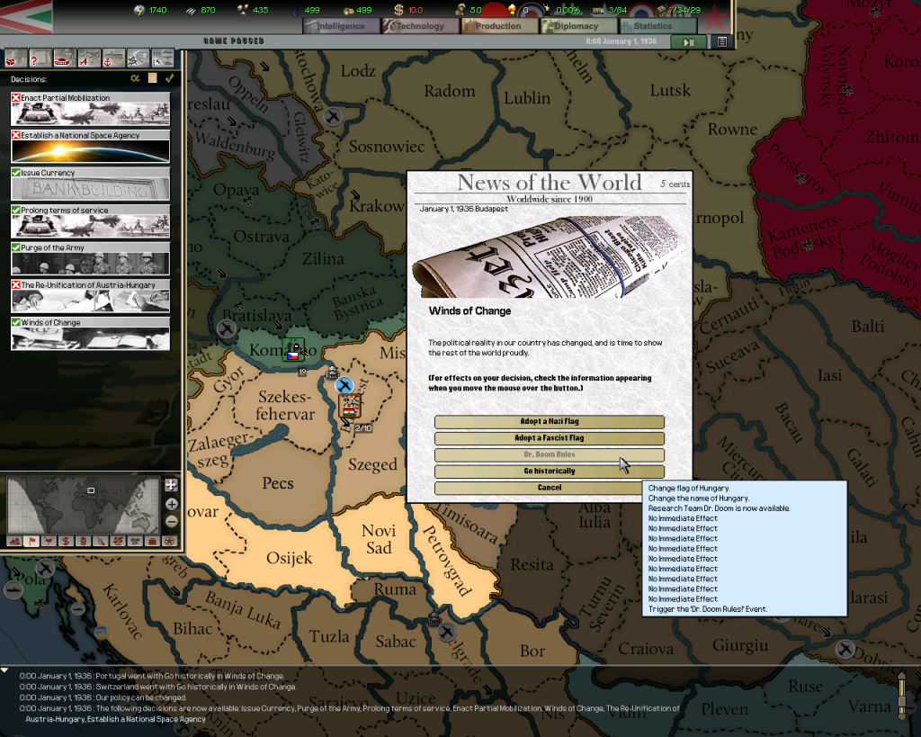Open the message settings icon near pause button
The width and height of the screenshot is (921, 737).
click(x=720, y=41)
